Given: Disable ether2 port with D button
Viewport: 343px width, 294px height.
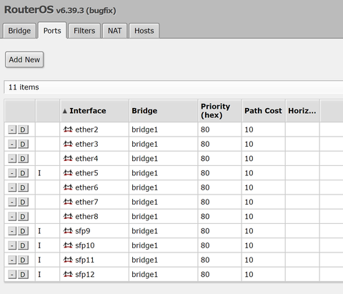Looking at the screenshot, I should 23,129.
